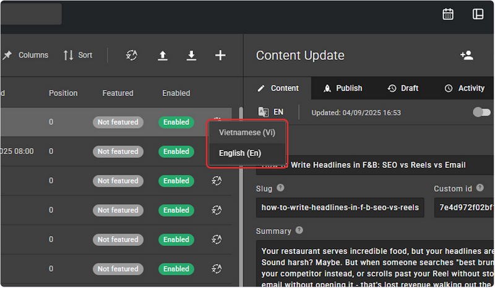Click into the Custom id field
The height and width of the screenshot is (288, 495).
click(464, 208)
